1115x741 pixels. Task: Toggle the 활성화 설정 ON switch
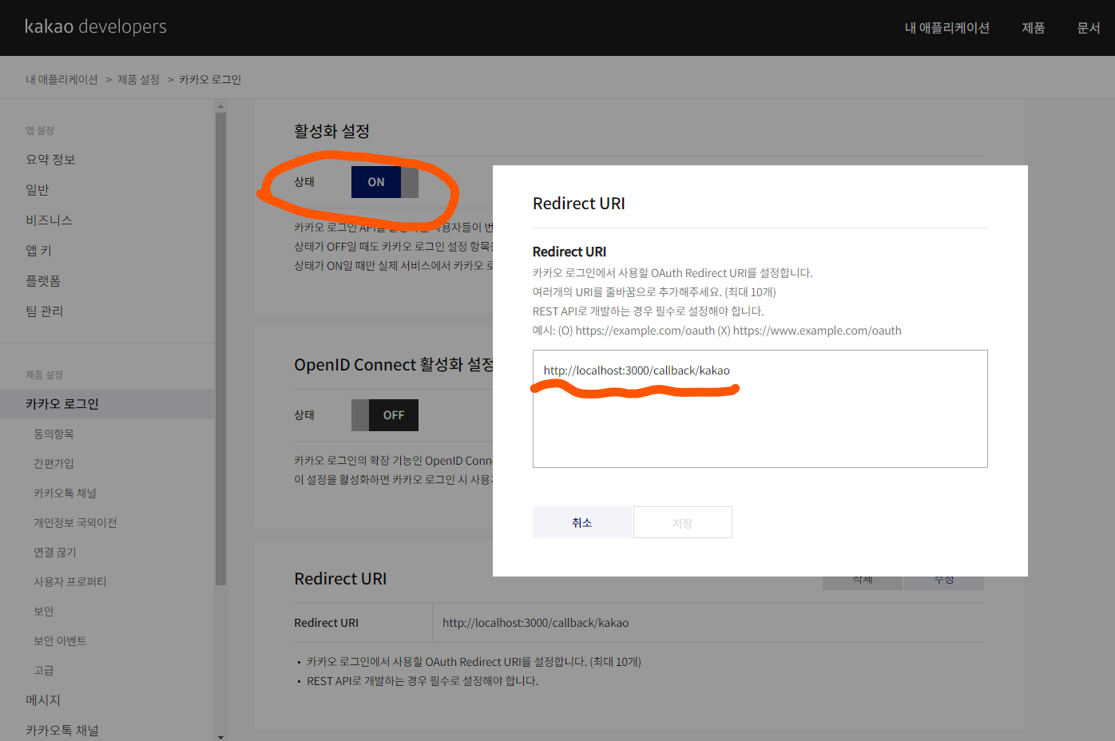[385, 182]
